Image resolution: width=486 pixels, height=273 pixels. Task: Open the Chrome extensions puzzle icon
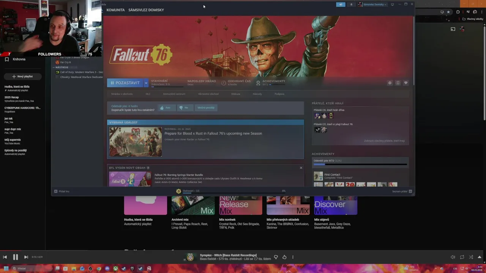(458, 12)
